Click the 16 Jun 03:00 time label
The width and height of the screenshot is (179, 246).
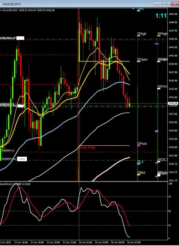click(102, 242)
